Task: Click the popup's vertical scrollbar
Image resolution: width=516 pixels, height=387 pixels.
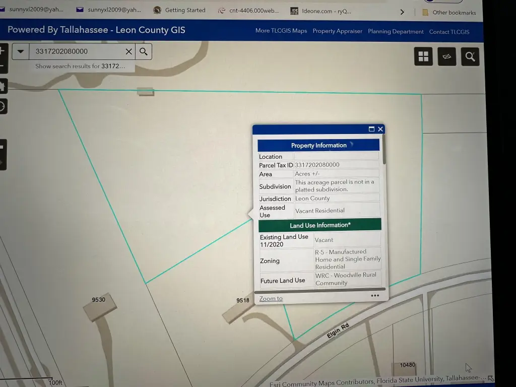Action: (384, 151)
